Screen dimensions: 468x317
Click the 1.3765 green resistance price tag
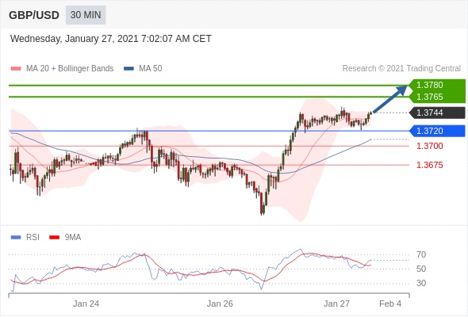438,97
